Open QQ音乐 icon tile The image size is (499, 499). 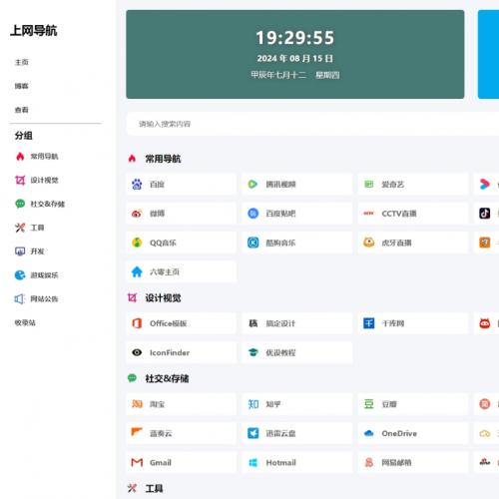[137, 243]
